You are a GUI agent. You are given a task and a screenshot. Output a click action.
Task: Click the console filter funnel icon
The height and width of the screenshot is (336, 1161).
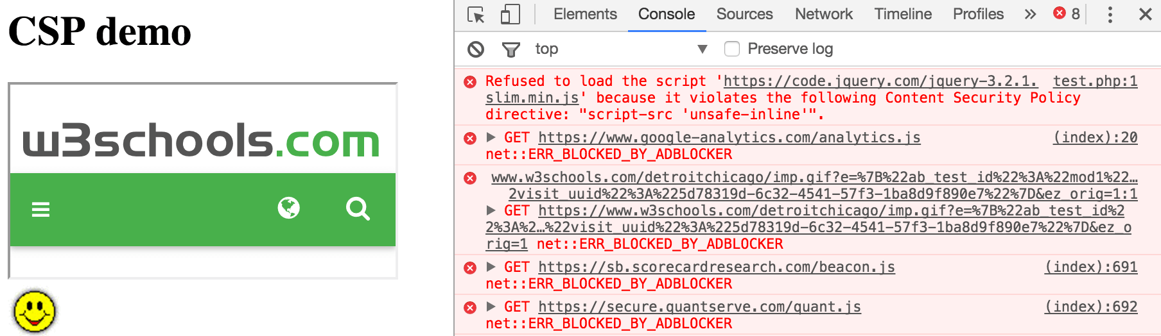(511, 49)
